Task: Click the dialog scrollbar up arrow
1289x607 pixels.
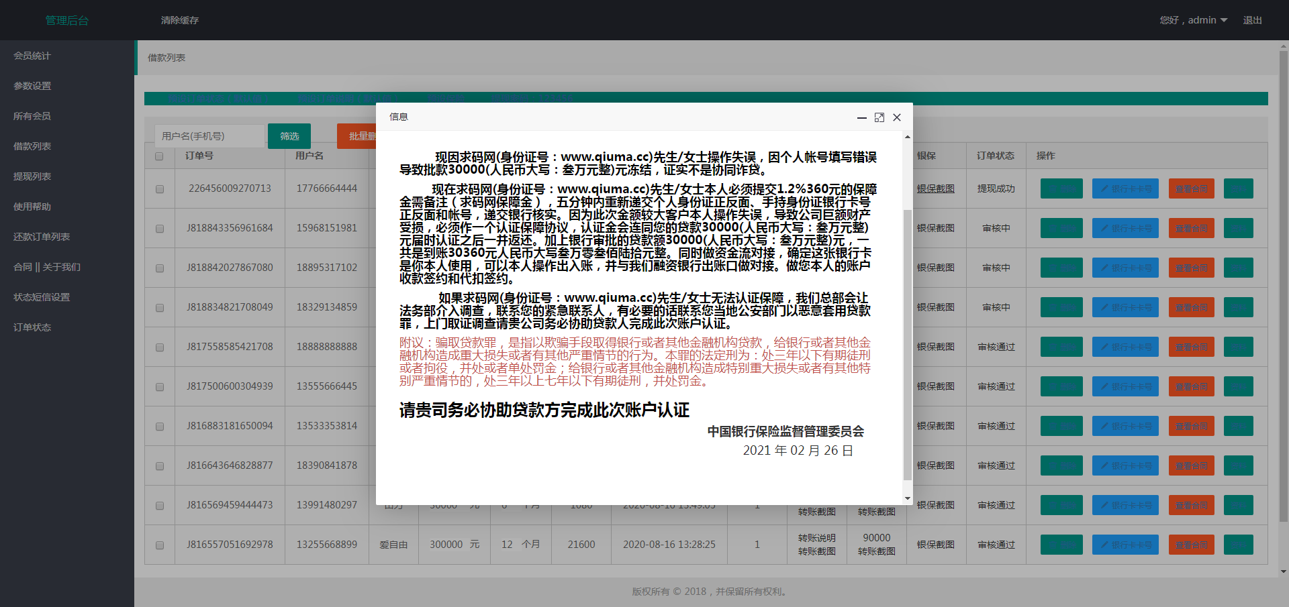Action: (908, 137)
